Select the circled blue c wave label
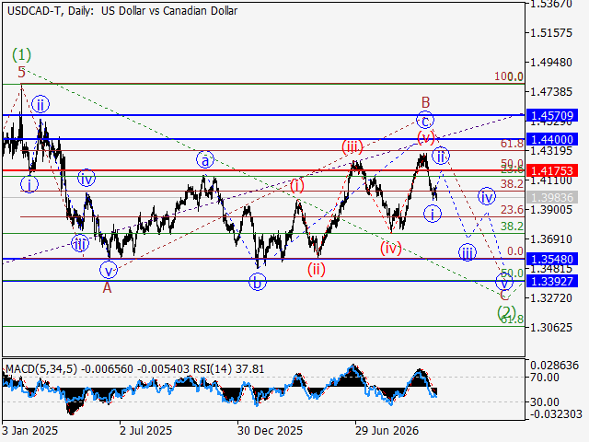 click(425, 121)
